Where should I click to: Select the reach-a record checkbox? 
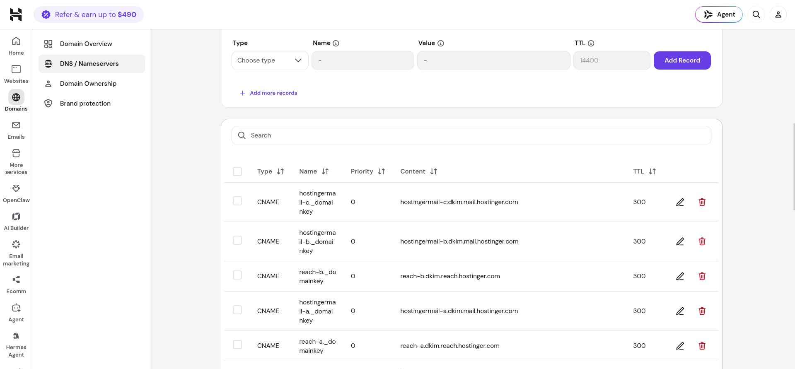tap(237, 345)
